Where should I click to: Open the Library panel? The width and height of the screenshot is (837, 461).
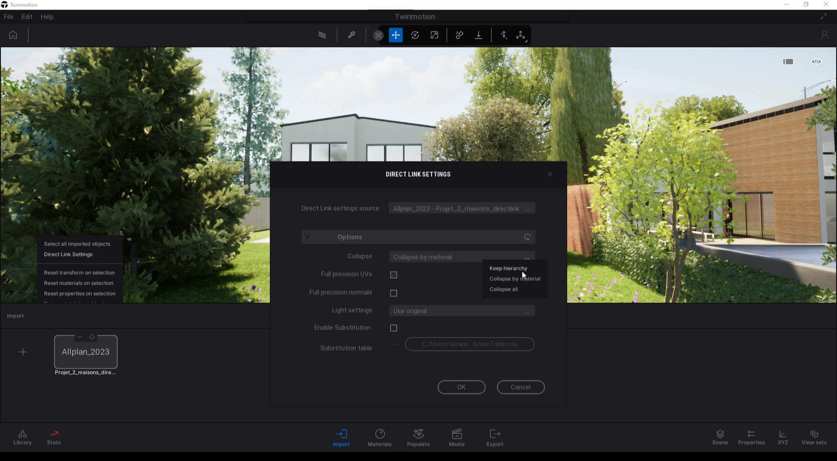pyautogui.click(x=23, y=437)
